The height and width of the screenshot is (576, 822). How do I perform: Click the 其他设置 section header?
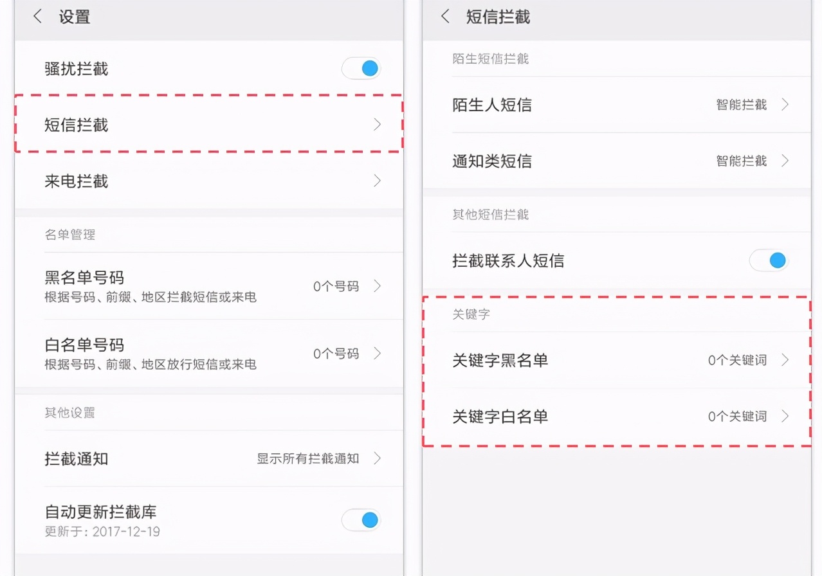tap(69, 412)
